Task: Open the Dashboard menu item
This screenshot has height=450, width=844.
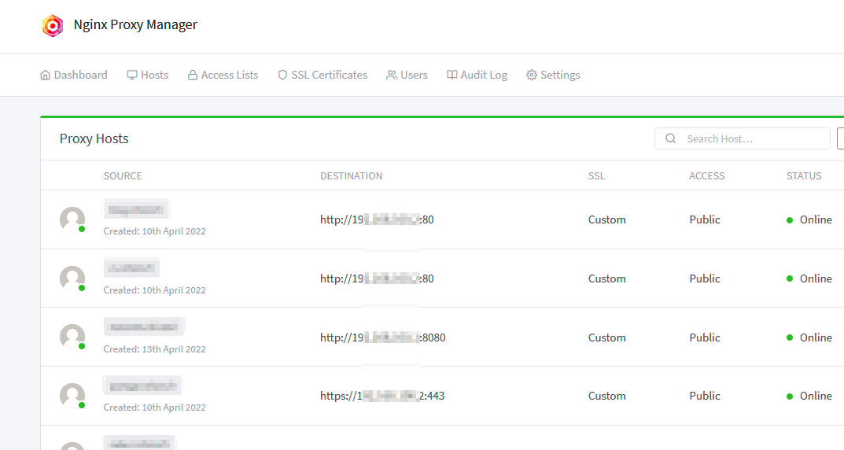Action: click(74, 75)
